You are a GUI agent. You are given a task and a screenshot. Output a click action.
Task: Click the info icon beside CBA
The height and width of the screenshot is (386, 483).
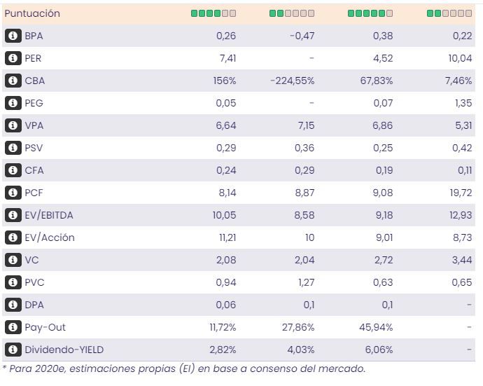[13, 81]
